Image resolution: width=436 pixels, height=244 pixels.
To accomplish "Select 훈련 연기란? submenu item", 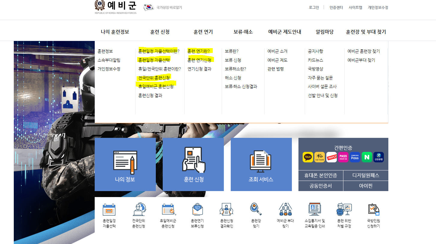I will point(199,51).
